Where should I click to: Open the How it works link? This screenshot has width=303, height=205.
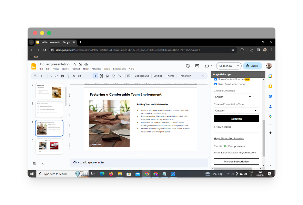coord(222,127)
